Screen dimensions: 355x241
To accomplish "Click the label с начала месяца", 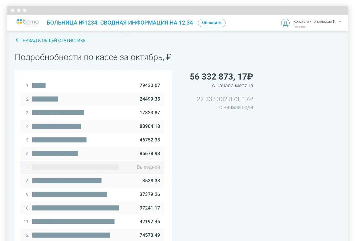I will coord(232,86).
